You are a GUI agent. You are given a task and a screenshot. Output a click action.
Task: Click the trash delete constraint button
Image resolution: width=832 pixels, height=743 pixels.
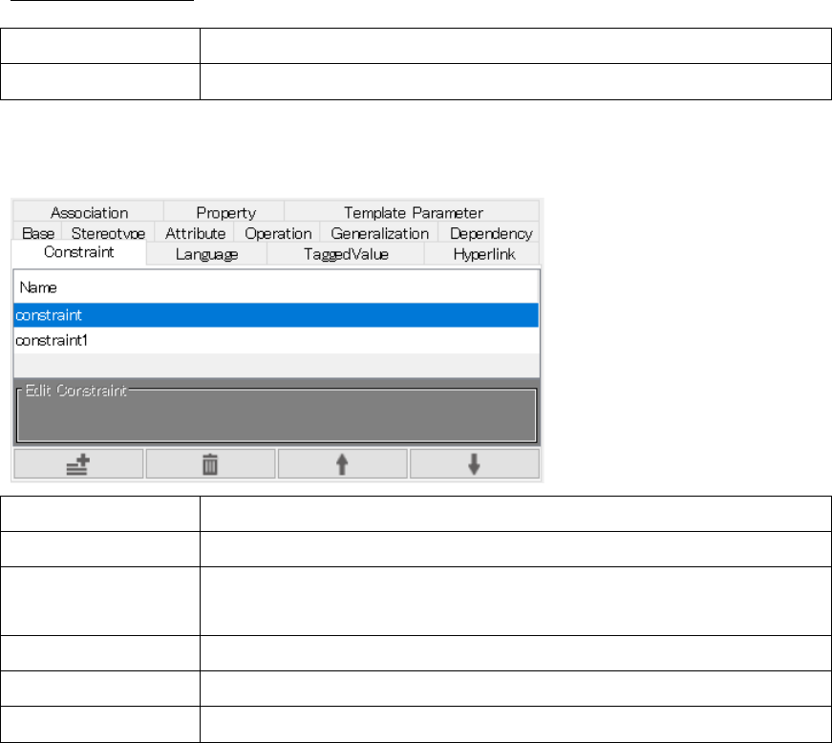point(211,464)
